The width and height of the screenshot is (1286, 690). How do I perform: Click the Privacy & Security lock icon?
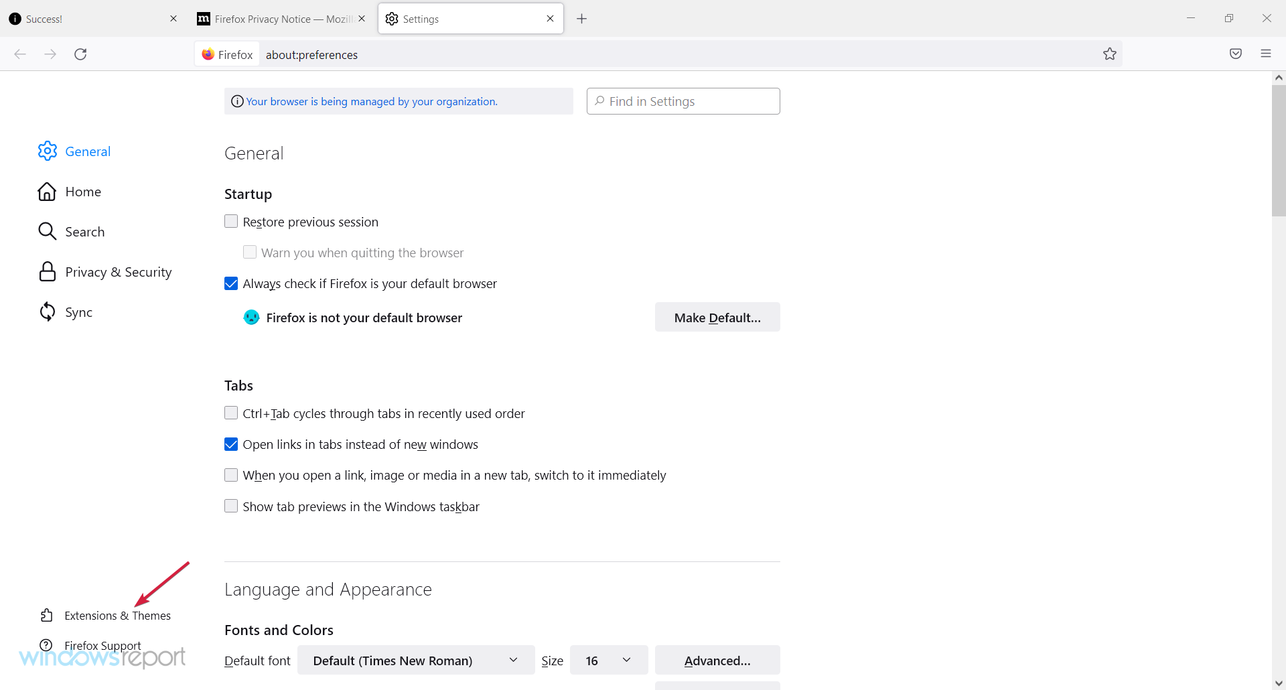pyautogui.click(x=47, y=271)
